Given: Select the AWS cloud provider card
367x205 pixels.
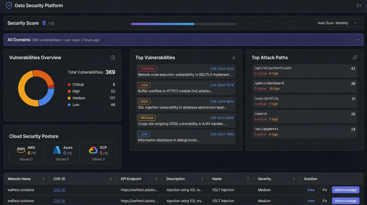Looking at the screenshot, I should (26, 153).
